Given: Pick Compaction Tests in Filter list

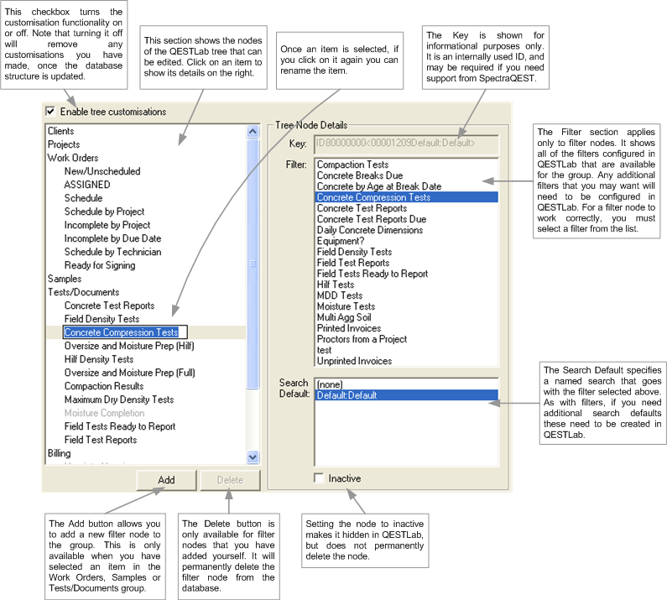Looking at the screenshot, I should (x=352, y=165).
